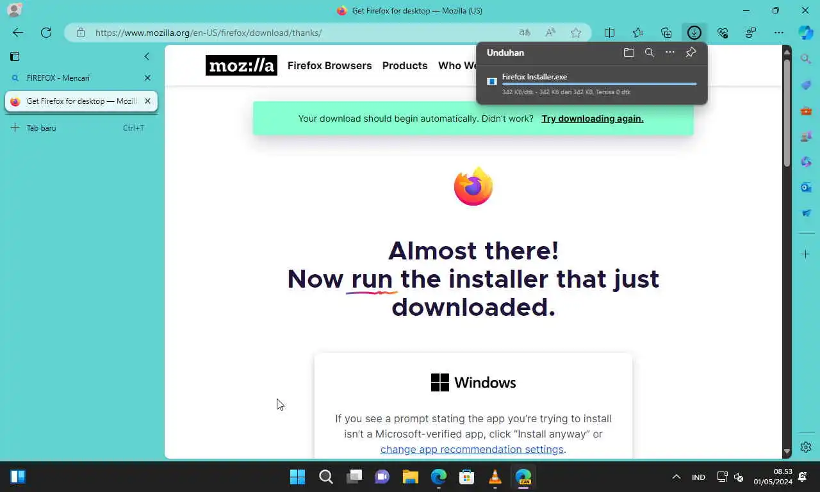Customize sidebar with the plus icon
Image resolution: width=820 pixels, height=492 pixels.
click(806, 254)
